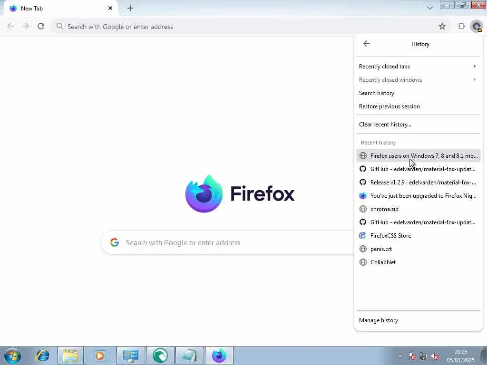Click the muted volume tray icon
The width and height of the screenshot is (487, 365).
coord(435,356)
